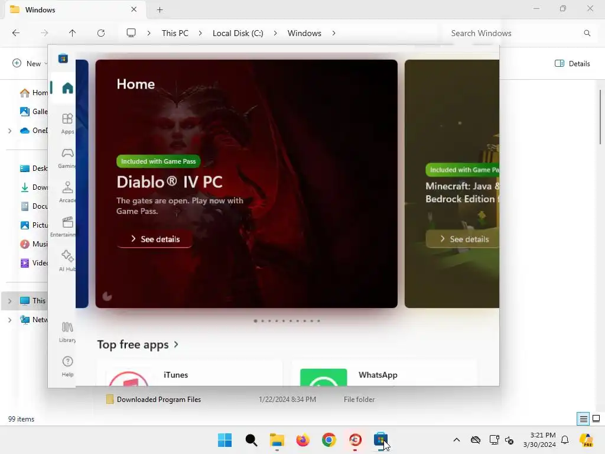Click the Microsoft Store logo icon
The height and width of the screenshot is (454, 605).
[x=63, y=59]
